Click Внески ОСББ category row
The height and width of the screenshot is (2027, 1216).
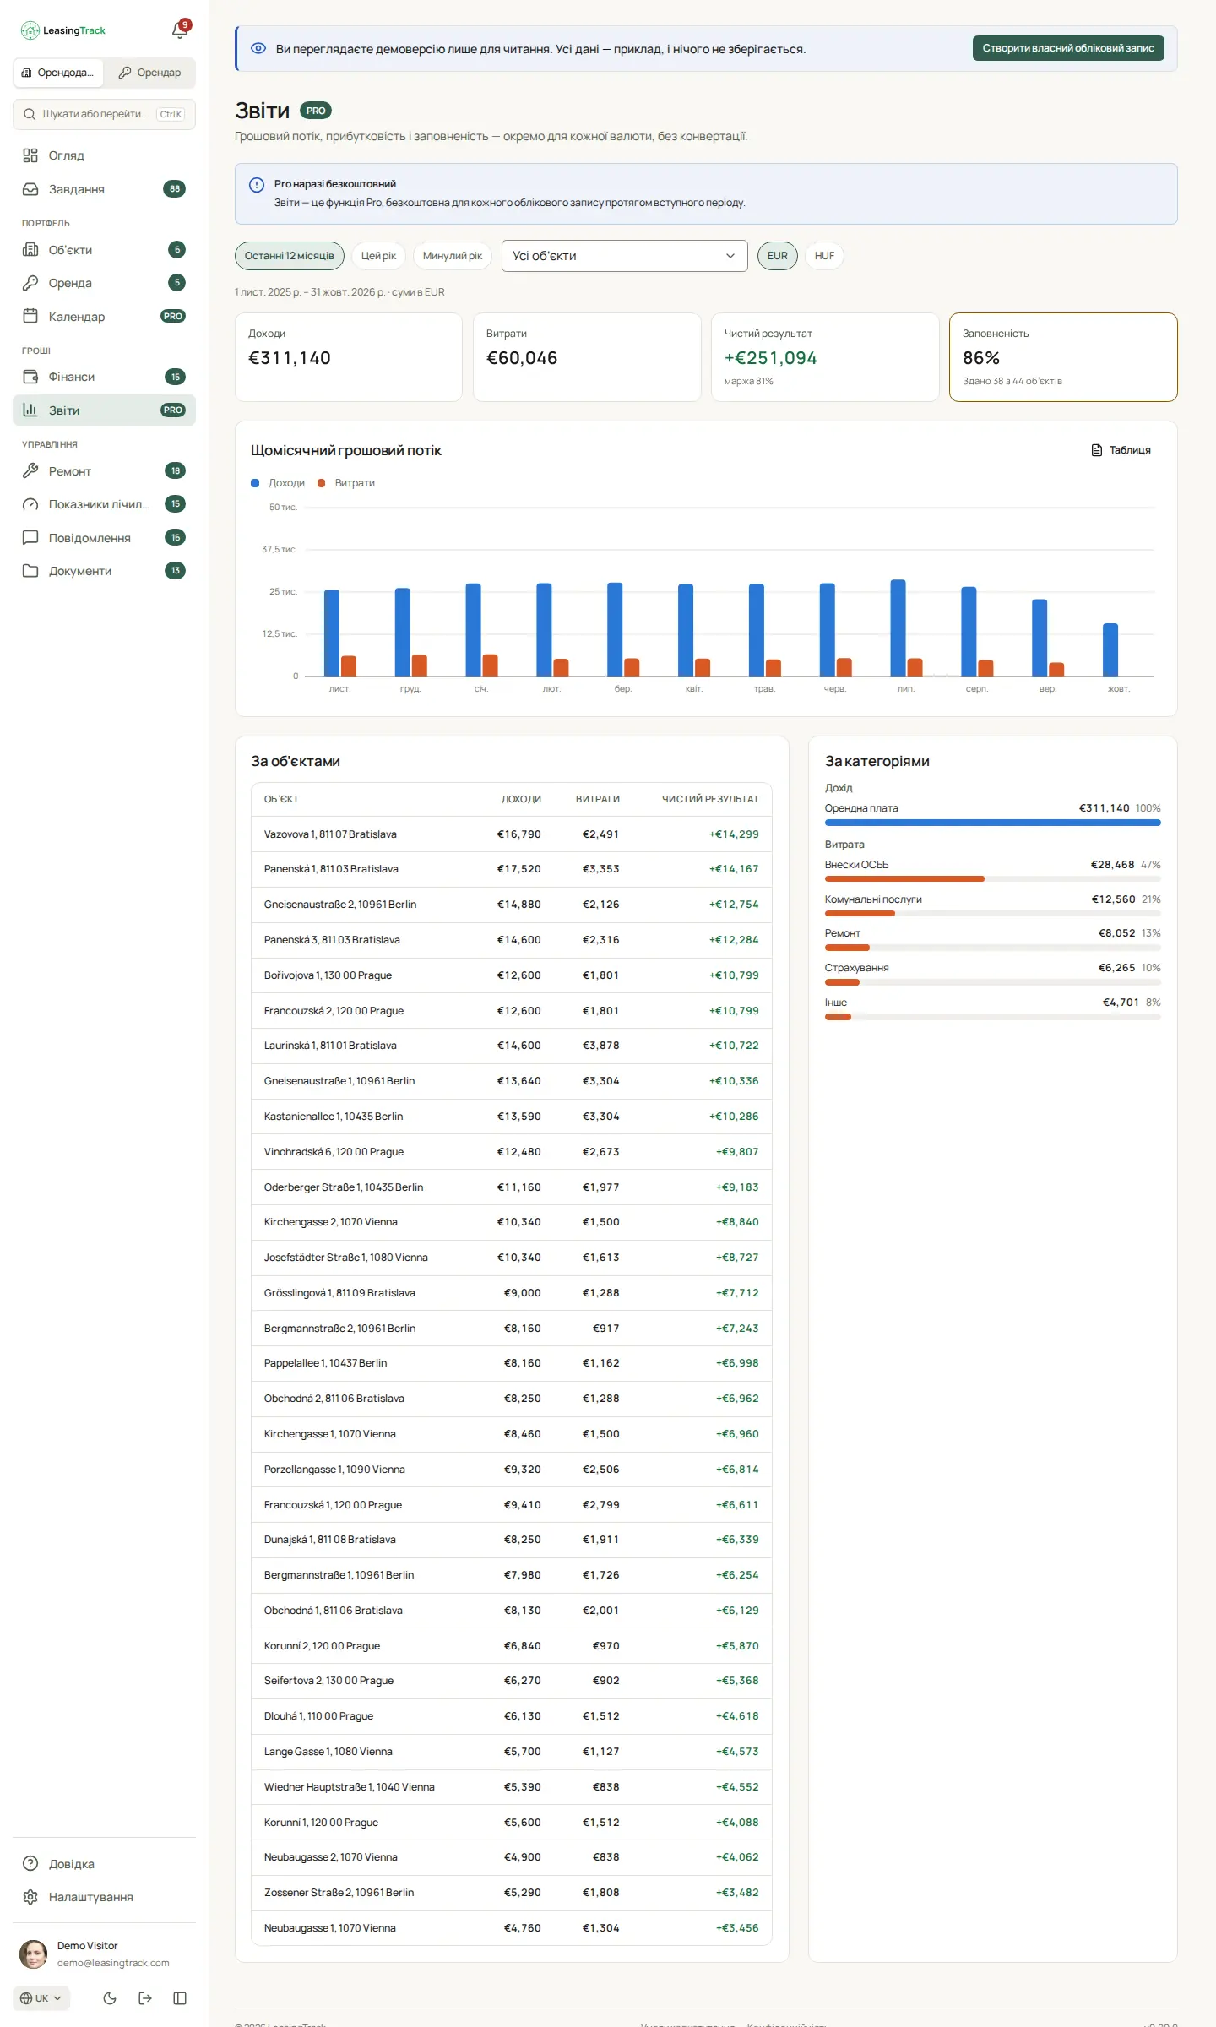tap(992, 871)
